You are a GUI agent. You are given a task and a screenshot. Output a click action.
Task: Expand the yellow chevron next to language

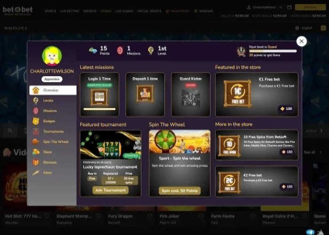(x=323, y=28)
